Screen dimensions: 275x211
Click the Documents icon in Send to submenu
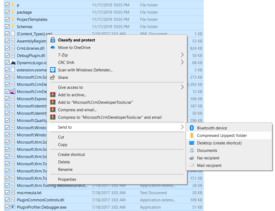(192, 150)
